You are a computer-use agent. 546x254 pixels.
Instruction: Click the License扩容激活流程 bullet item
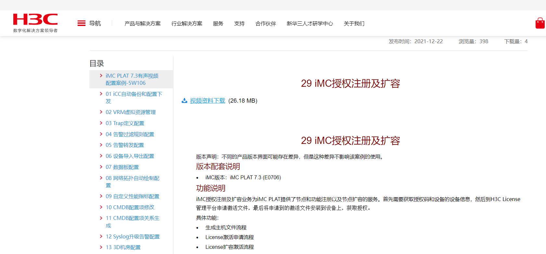[x=230, y=247]
